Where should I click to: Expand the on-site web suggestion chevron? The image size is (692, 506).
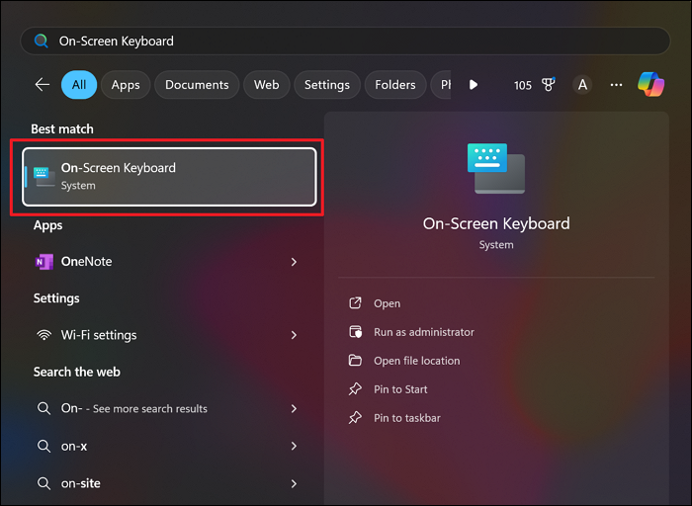(294, 483)
